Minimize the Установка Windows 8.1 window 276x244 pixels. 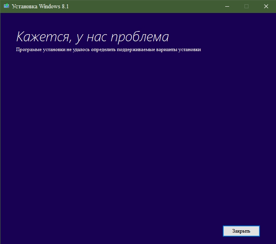point(227,7)
